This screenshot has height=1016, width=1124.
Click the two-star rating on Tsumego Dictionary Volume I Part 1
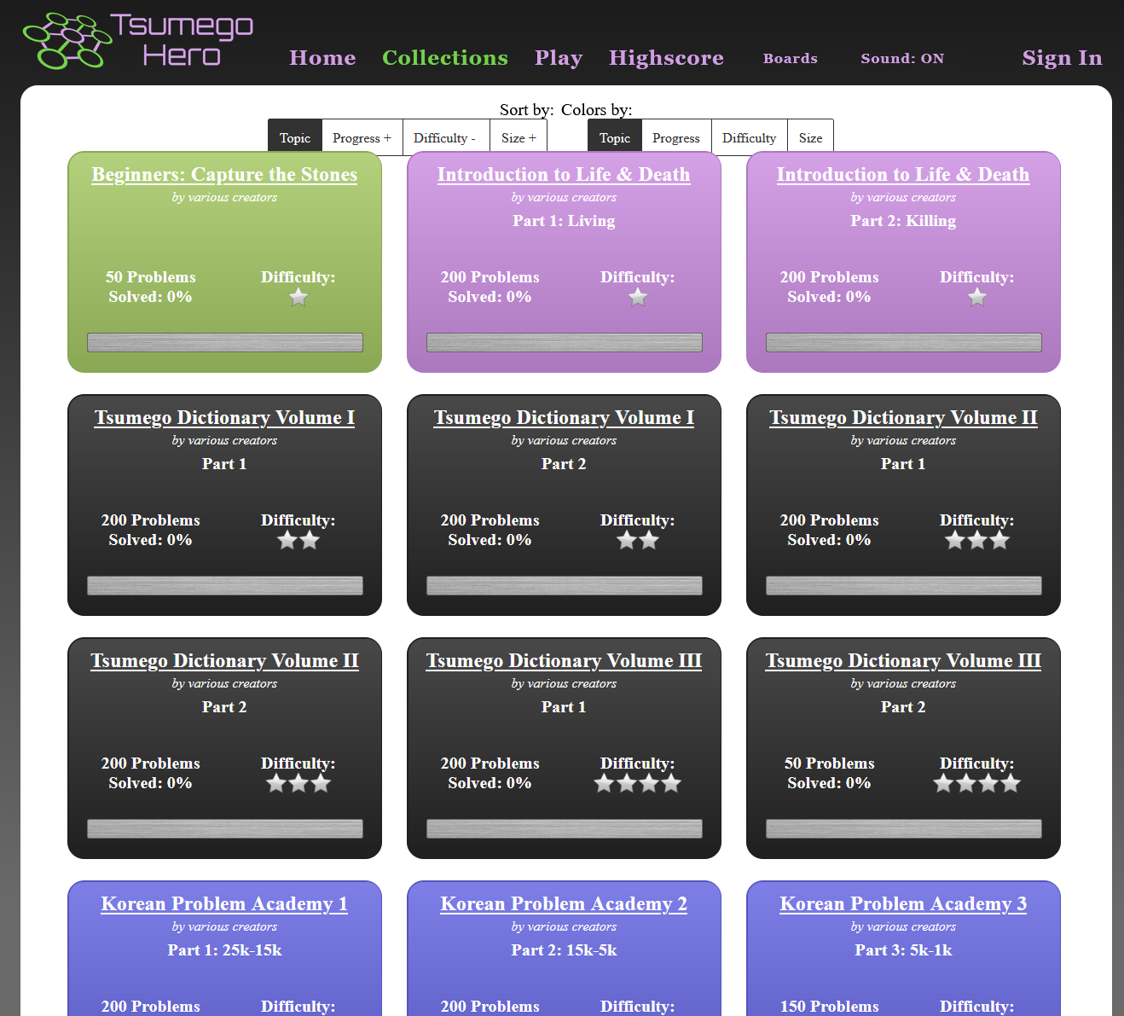pos(298,540)
